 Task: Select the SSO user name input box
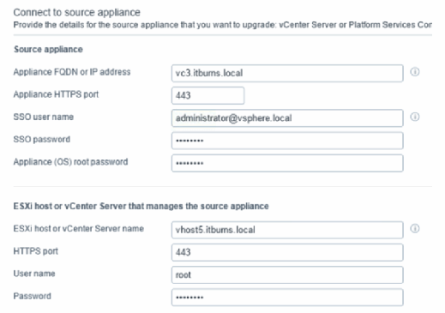(287, 118)
